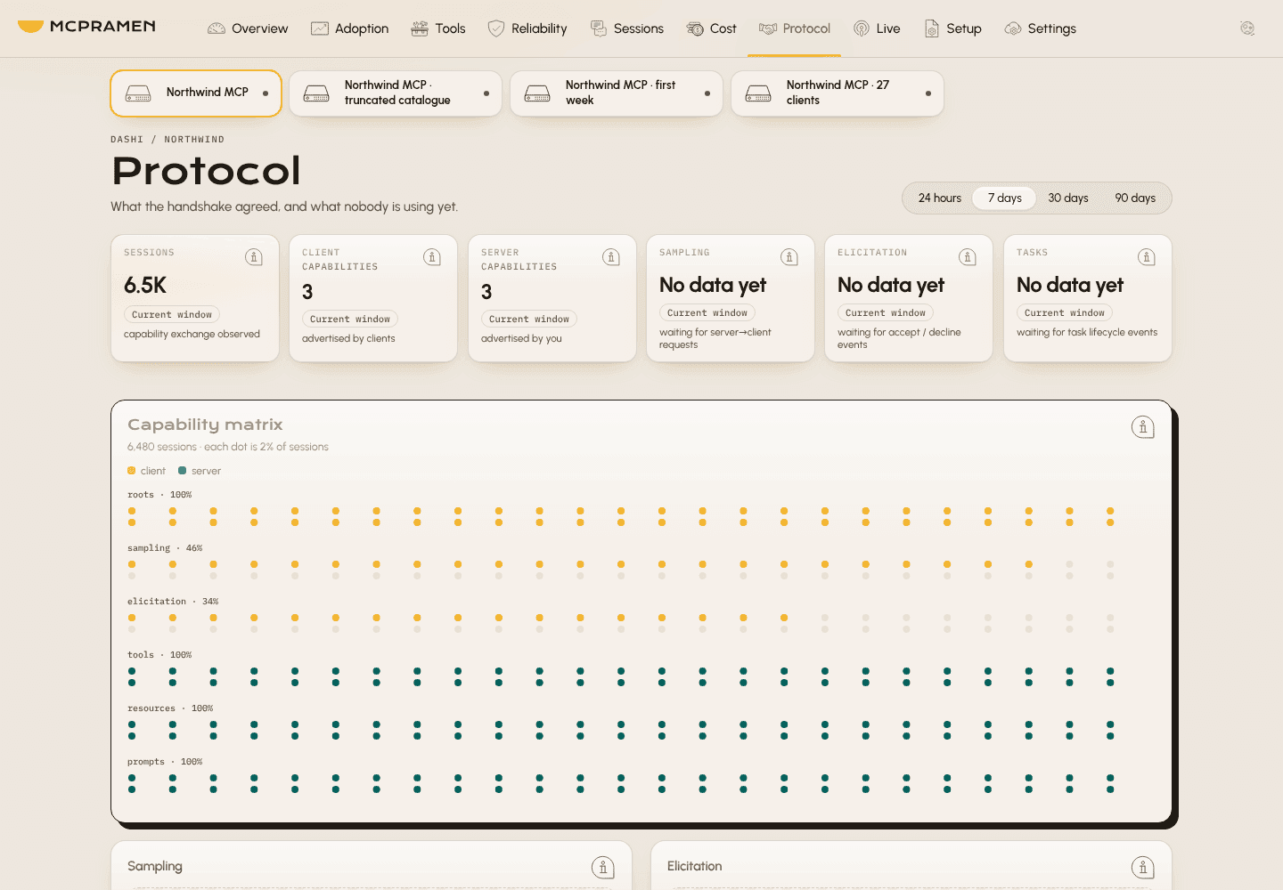
Task: Click the DASHI breadcrumb
Action: [127, 140]
